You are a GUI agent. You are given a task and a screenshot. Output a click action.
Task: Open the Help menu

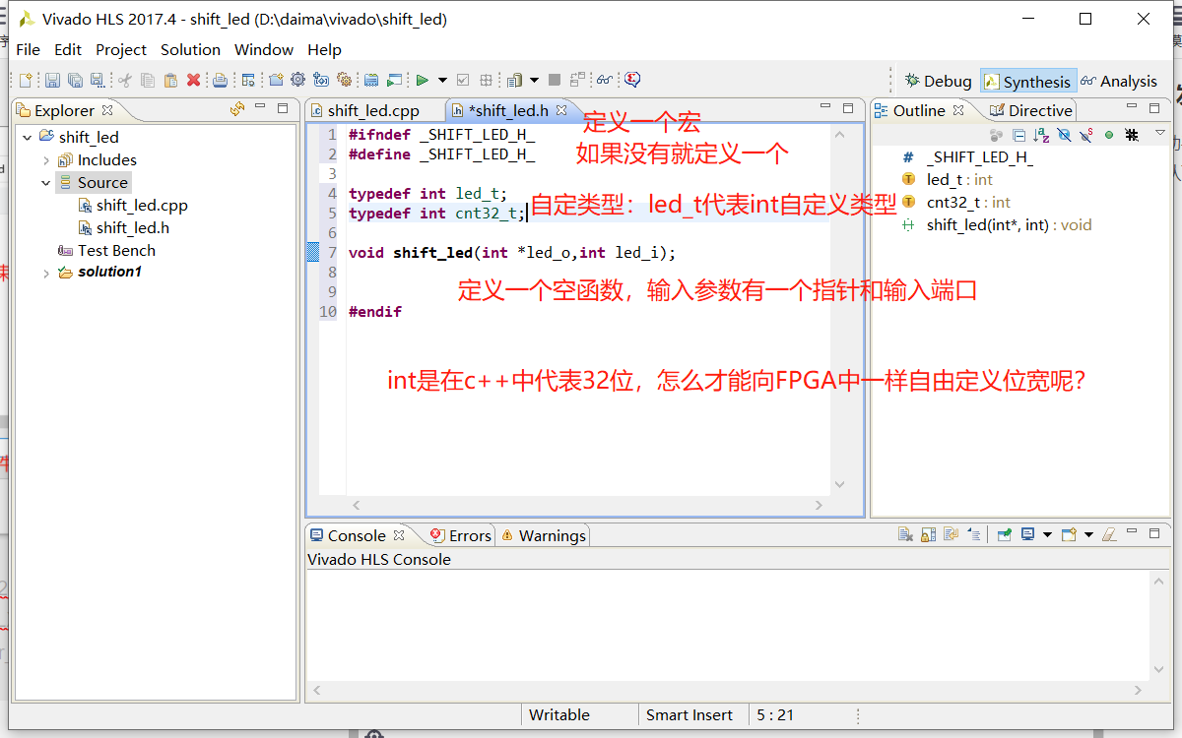pyautogui.click(x=324, y=49)
